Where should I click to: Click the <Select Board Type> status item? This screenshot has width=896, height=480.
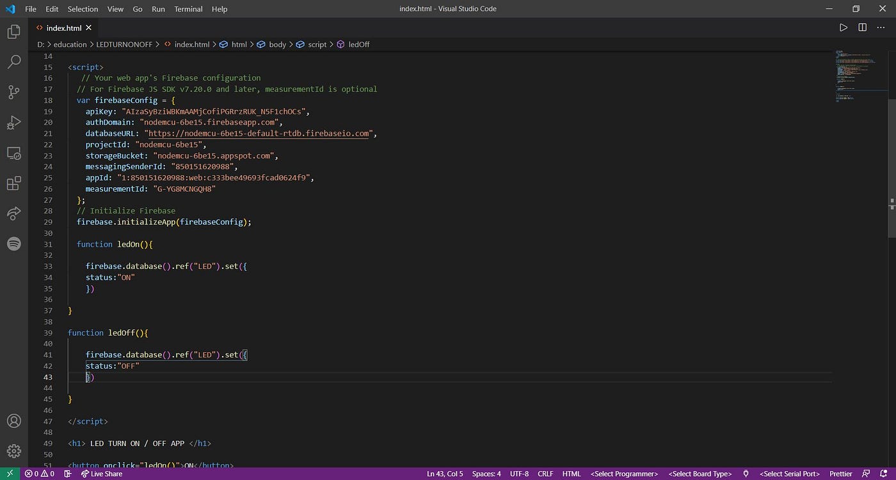[700, 474]
